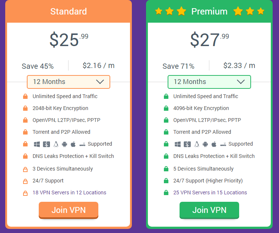Click the Windows icon in Standard plan
279x233 pixels.
click(x=37, y=144)
